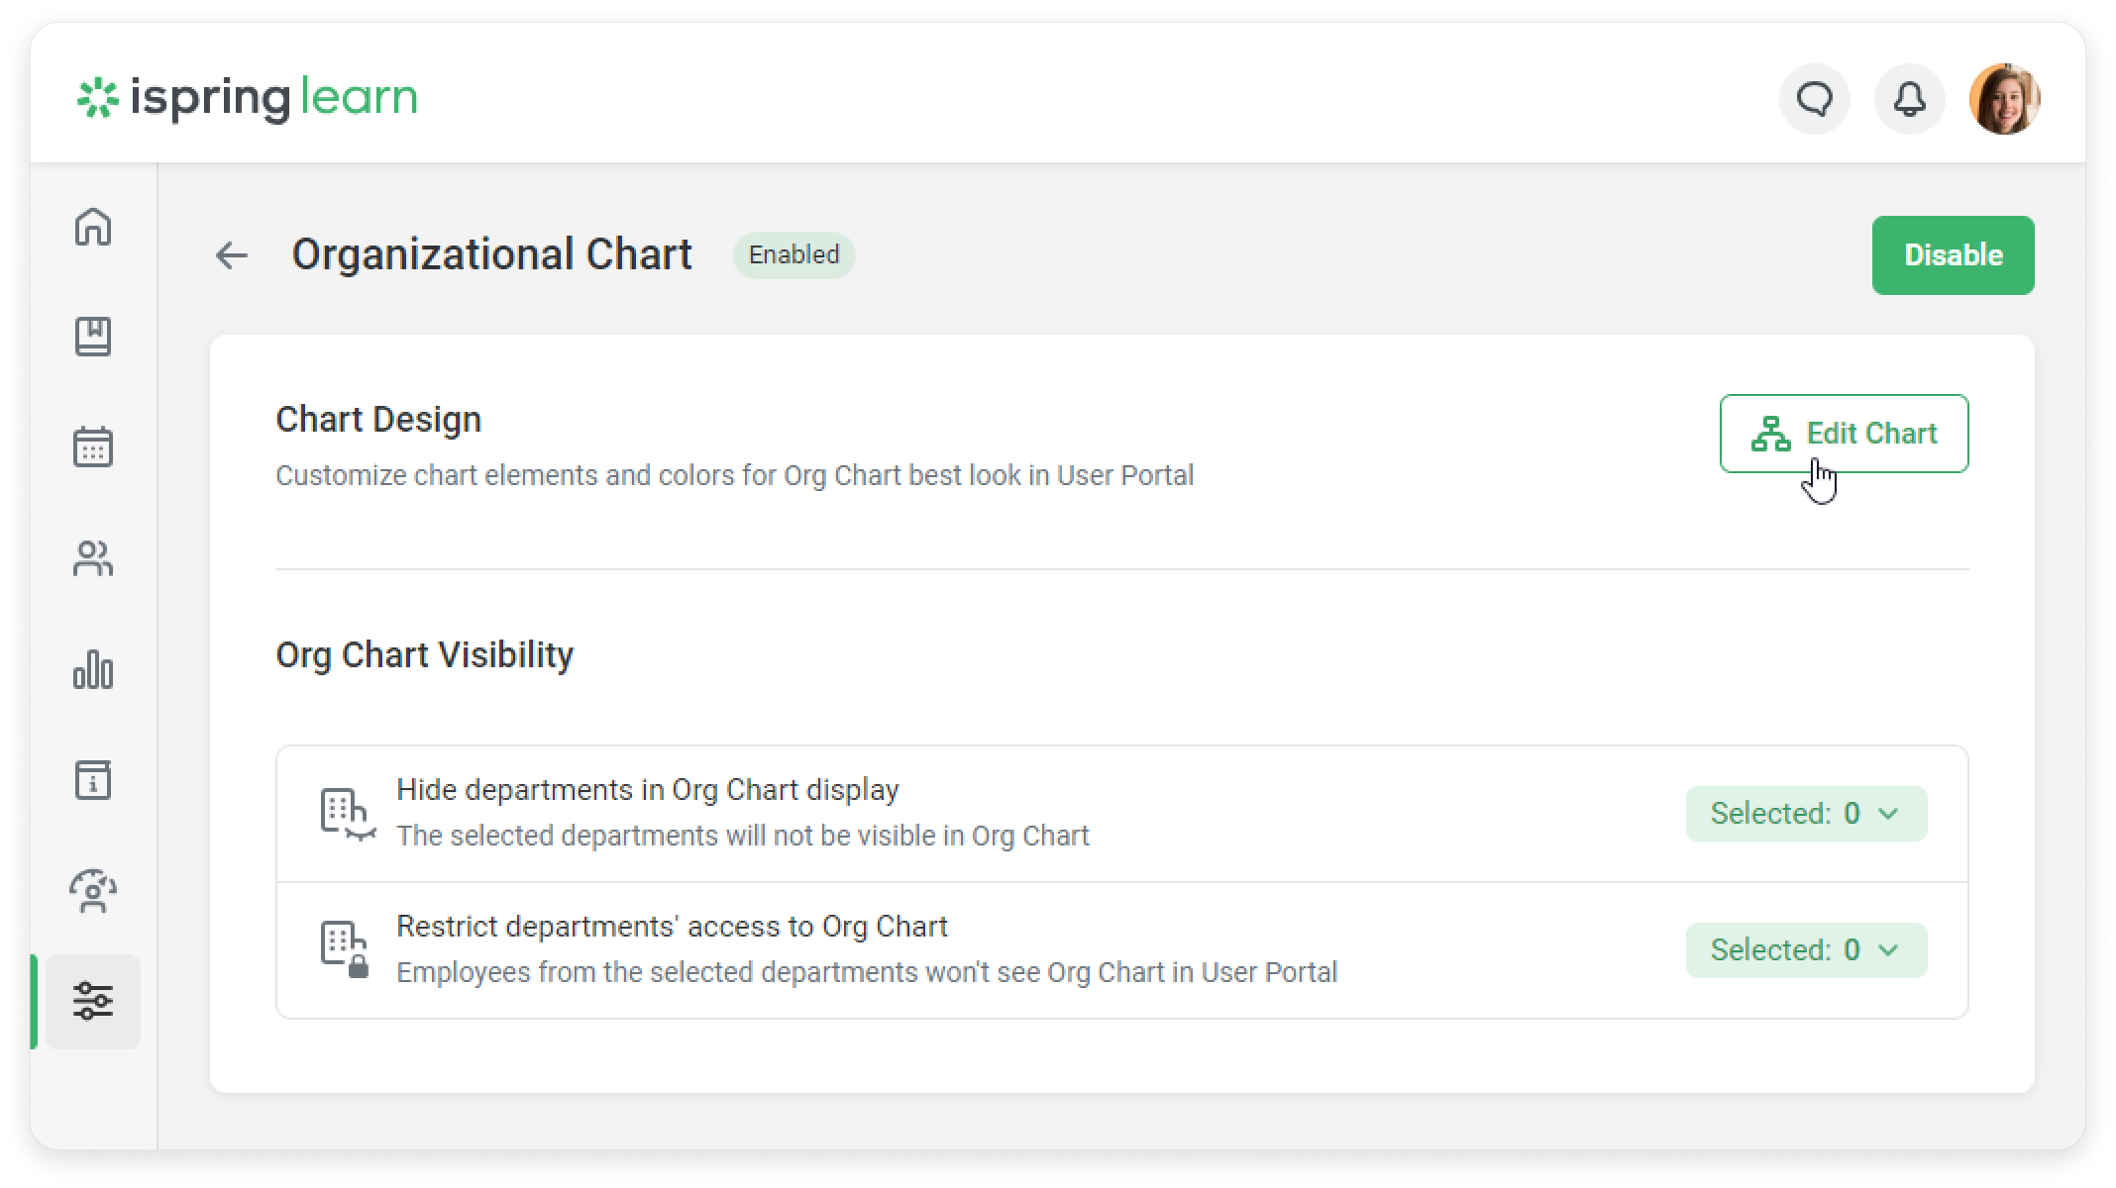Open the Calendar sidebar icon
Viewport: 2116px width, 1188px height.
click(x=93, y=446)
